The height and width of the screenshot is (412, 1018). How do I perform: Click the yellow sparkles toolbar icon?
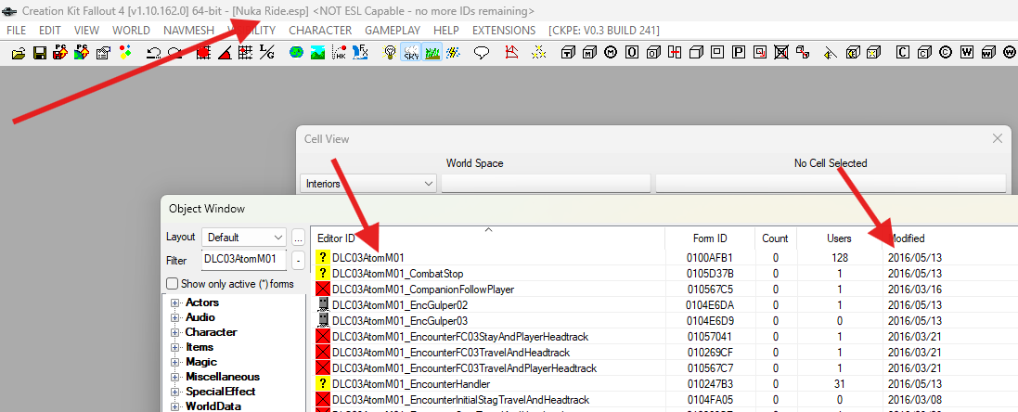click(x=537, y=53)
